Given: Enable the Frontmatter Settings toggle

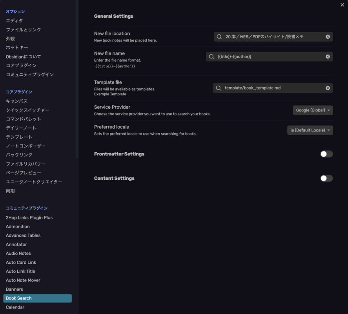Looking at the screenshot, I should tap(326, 154).
